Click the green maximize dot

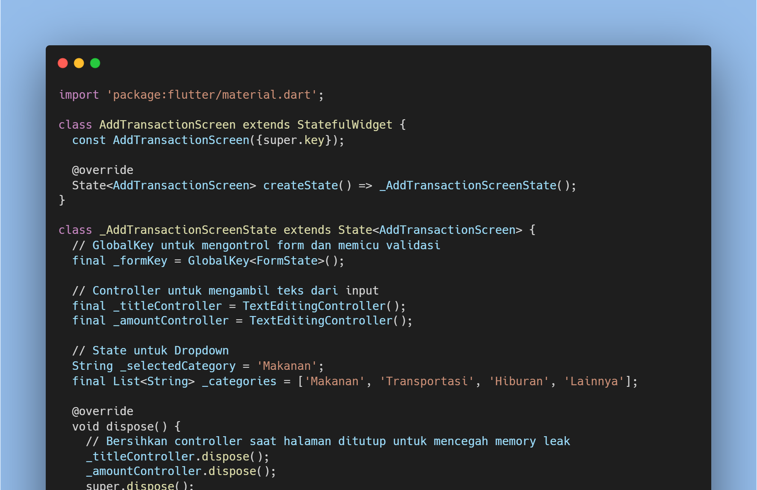(95, 63)
